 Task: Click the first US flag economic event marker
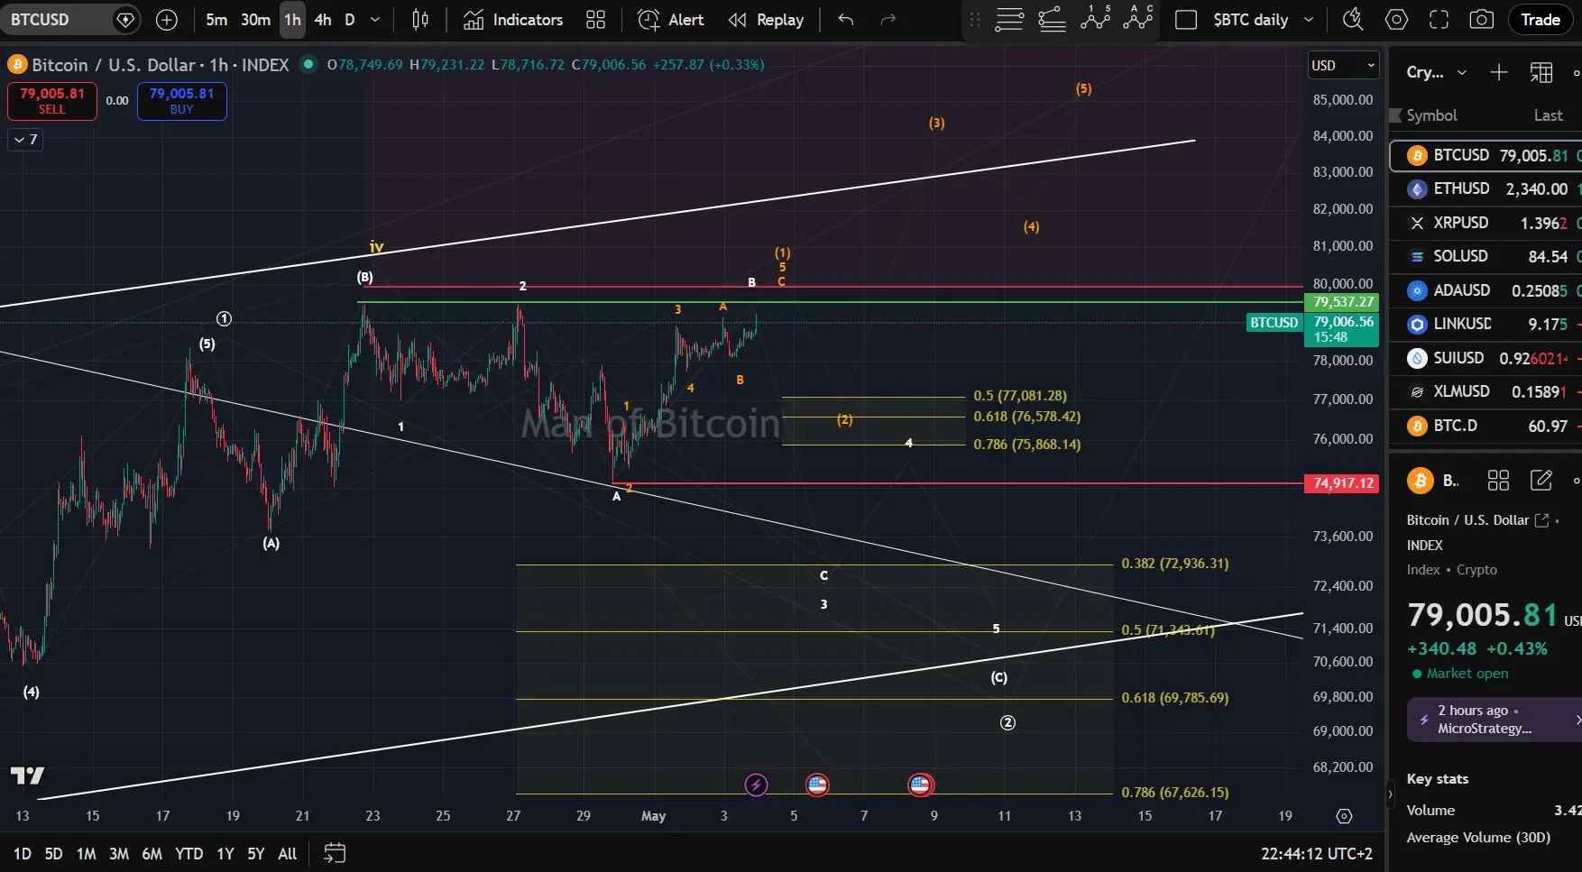(x=817, y=785)
